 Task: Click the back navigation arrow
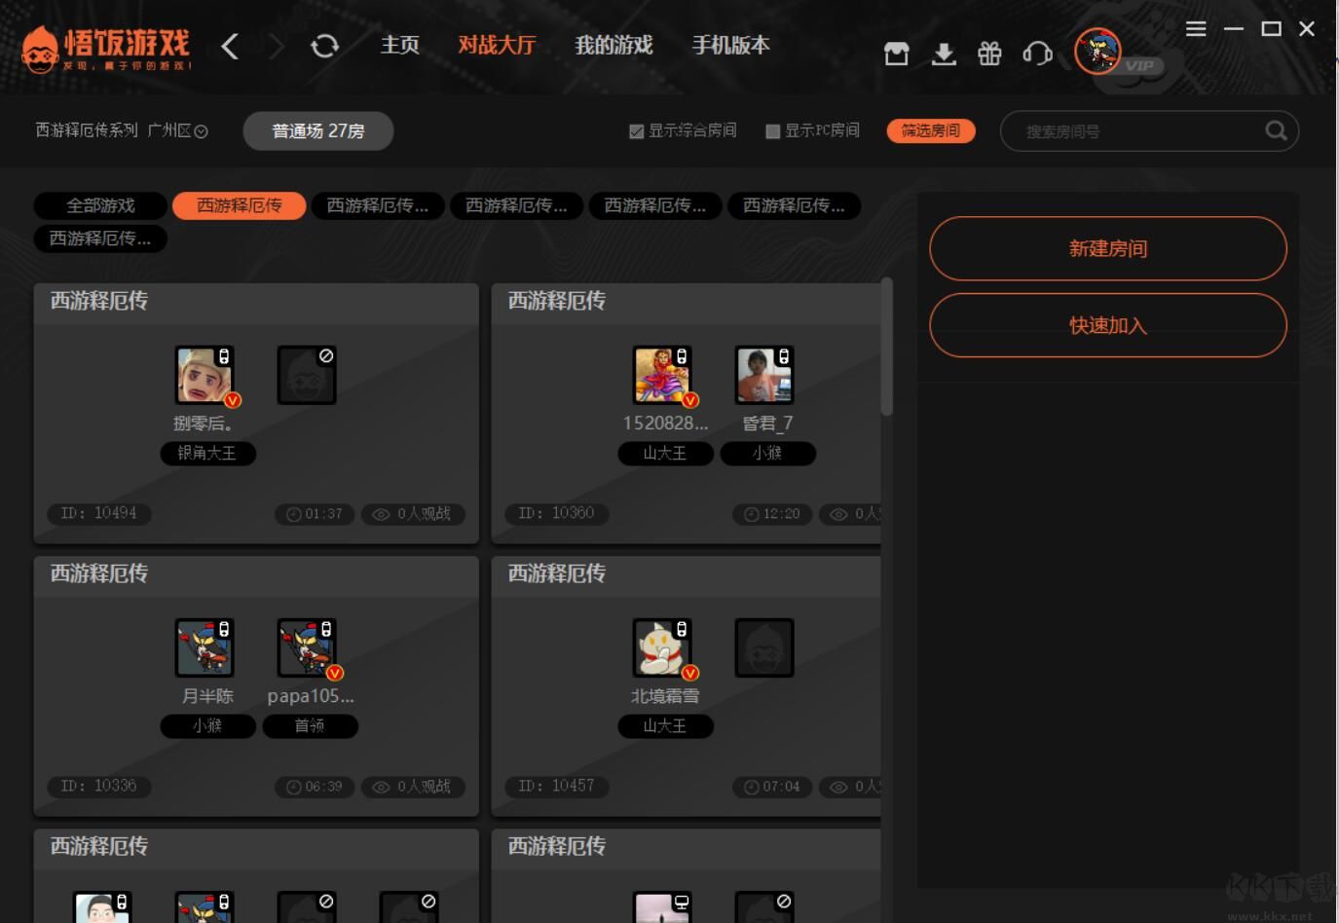click(x=231, y=45)
